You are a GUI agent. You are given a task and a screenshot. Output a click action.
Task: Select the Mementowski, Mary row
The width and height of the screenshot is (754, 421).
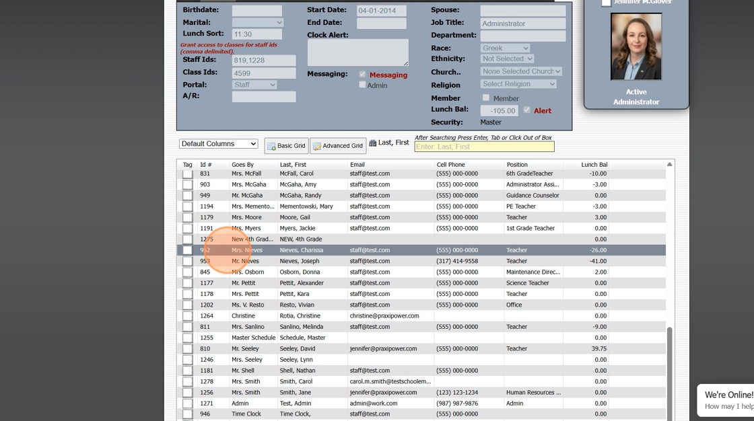[x=421, y=206]
